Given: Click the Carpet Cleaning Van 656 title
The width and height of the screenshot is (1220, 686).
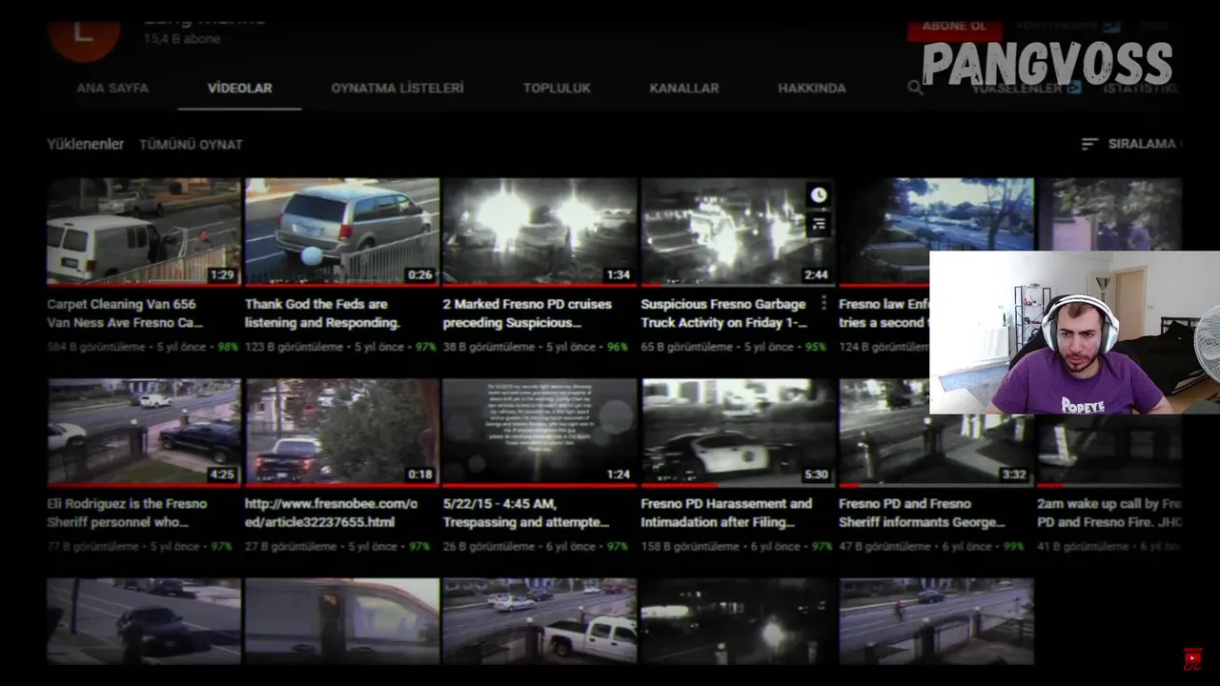Looking at the screenshot, I should pyautogui.click(x=125, y=313).
